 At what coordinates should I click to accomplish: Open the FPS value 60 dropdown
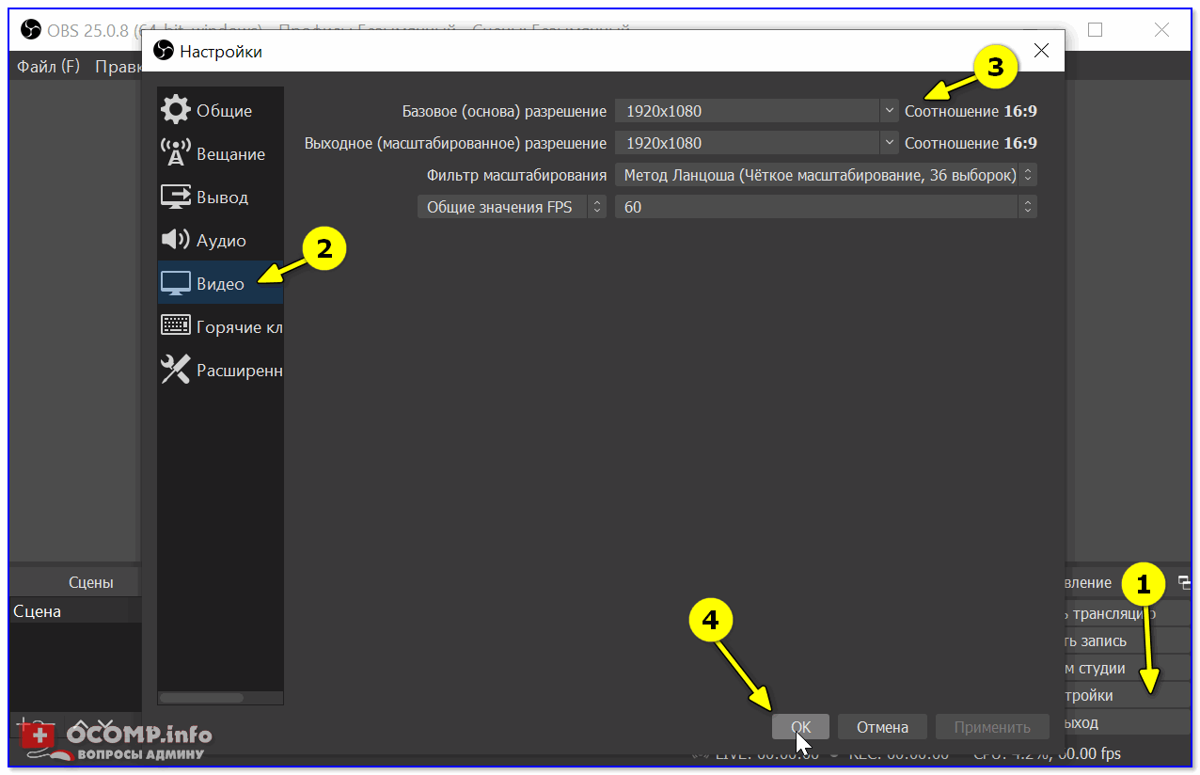(825, 207)
